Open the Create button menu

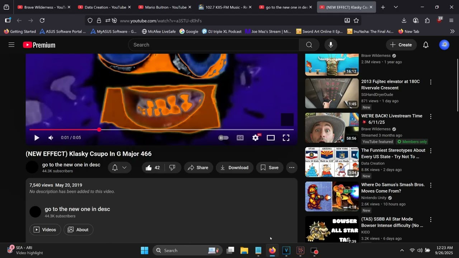click(401, 45)
